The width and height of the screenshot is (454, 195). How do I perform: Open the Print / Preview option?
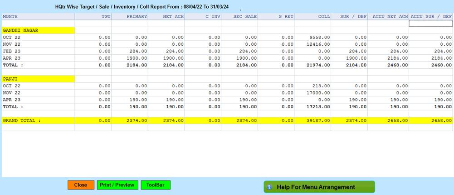[x=117, y=185]
